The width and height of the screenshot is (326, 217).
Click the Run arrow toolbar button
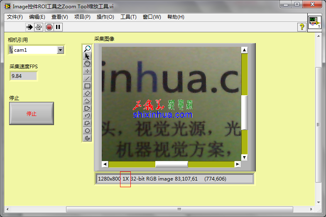point(30,27)
